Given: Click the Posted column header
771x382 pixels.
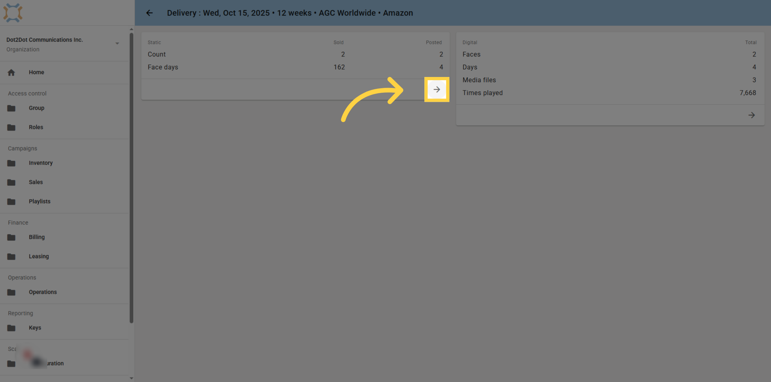Looking at the screenshot, I should tap(434, 42).
